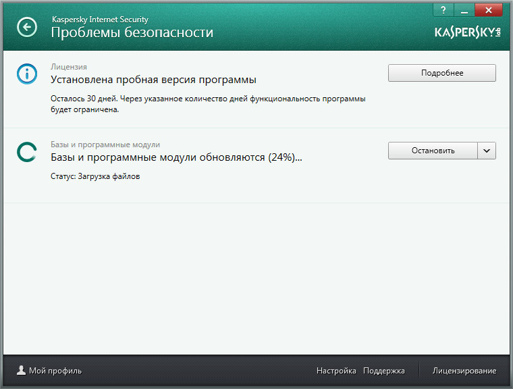Click the databases updating (24%) progress text

pos(177,157)
